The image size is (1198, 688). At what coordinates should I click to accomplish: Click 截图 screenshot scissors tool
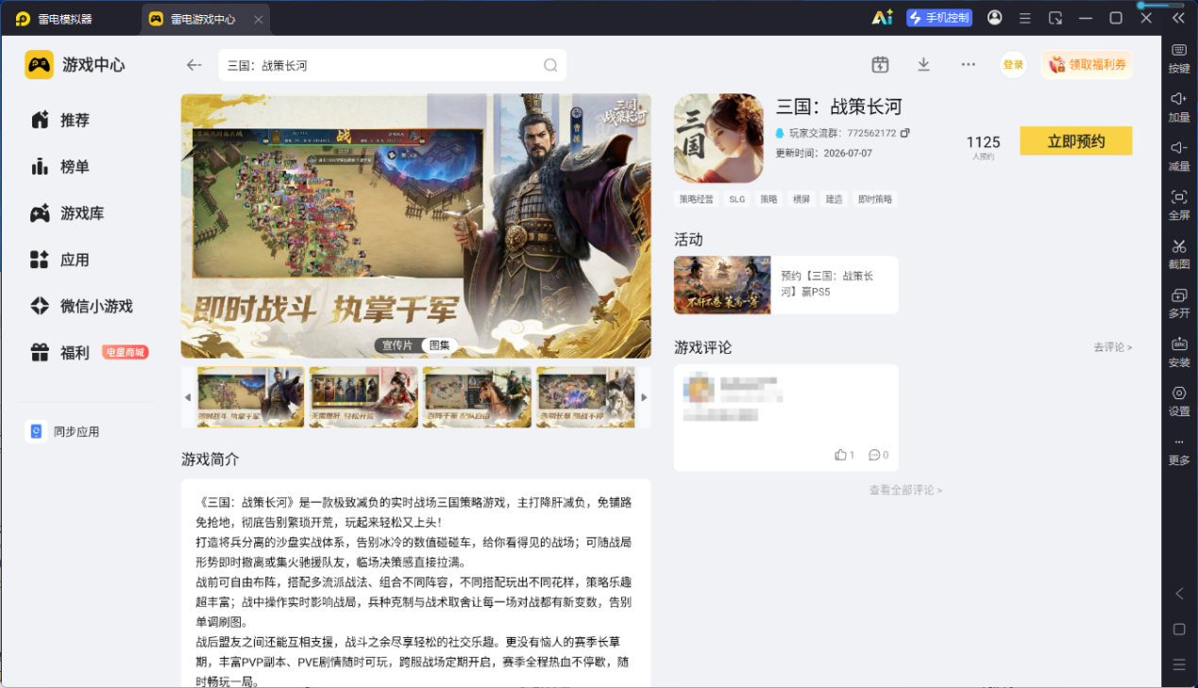(x=1179, y=254)
